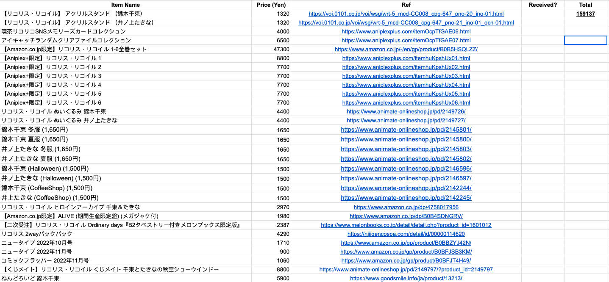Select the リコリス・リコイル 1-6全巻セット cell
The image size is (609, 282).
(125, 50)
